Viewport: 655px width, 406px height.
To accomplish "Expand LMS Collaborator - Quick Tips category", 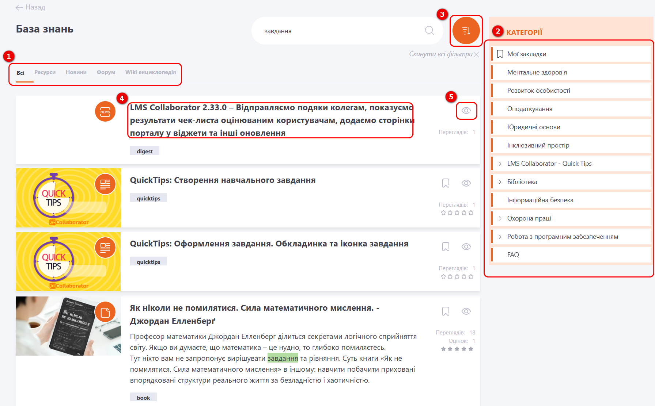I will 500,164.
